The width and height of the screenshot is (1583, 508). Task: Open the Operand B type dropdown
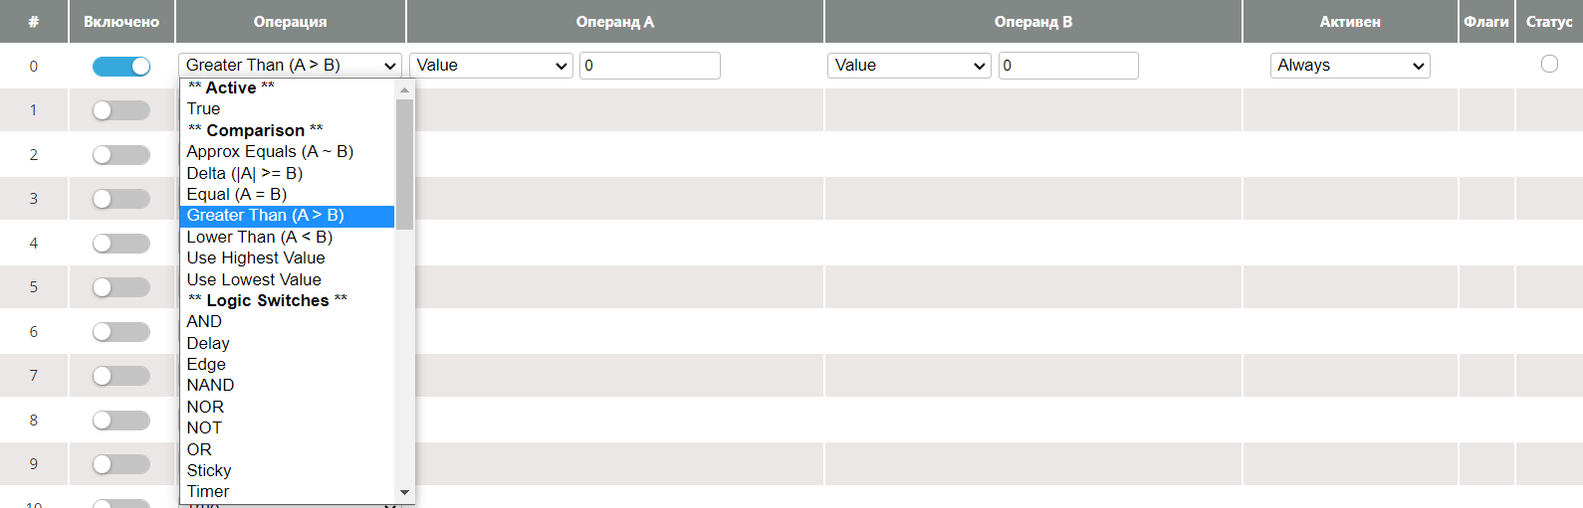pos(909,66)
